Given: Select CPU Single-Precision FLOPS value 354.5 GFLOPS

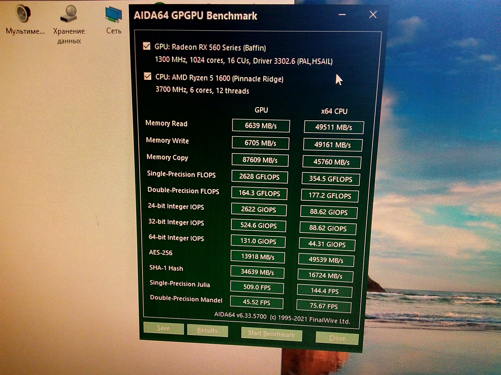Looking at the screenshot, I should point(331,179).
